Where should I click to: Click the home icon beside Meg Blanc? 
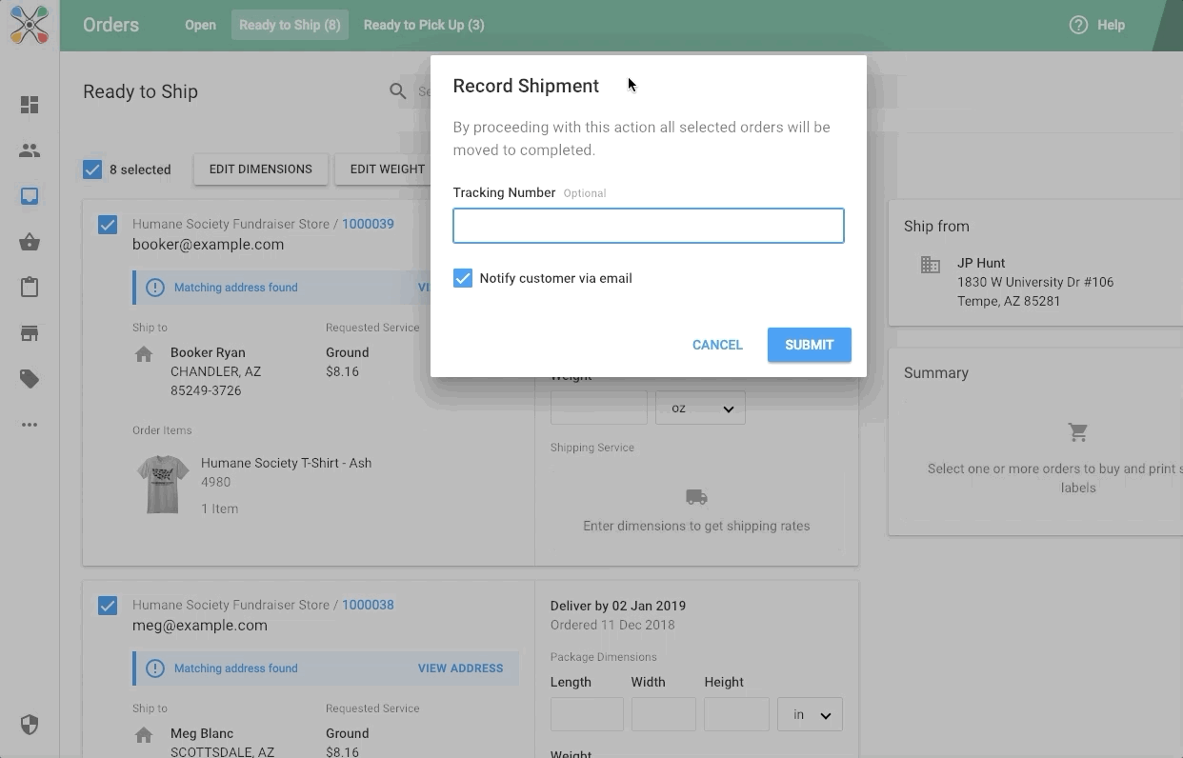point(144,735)
